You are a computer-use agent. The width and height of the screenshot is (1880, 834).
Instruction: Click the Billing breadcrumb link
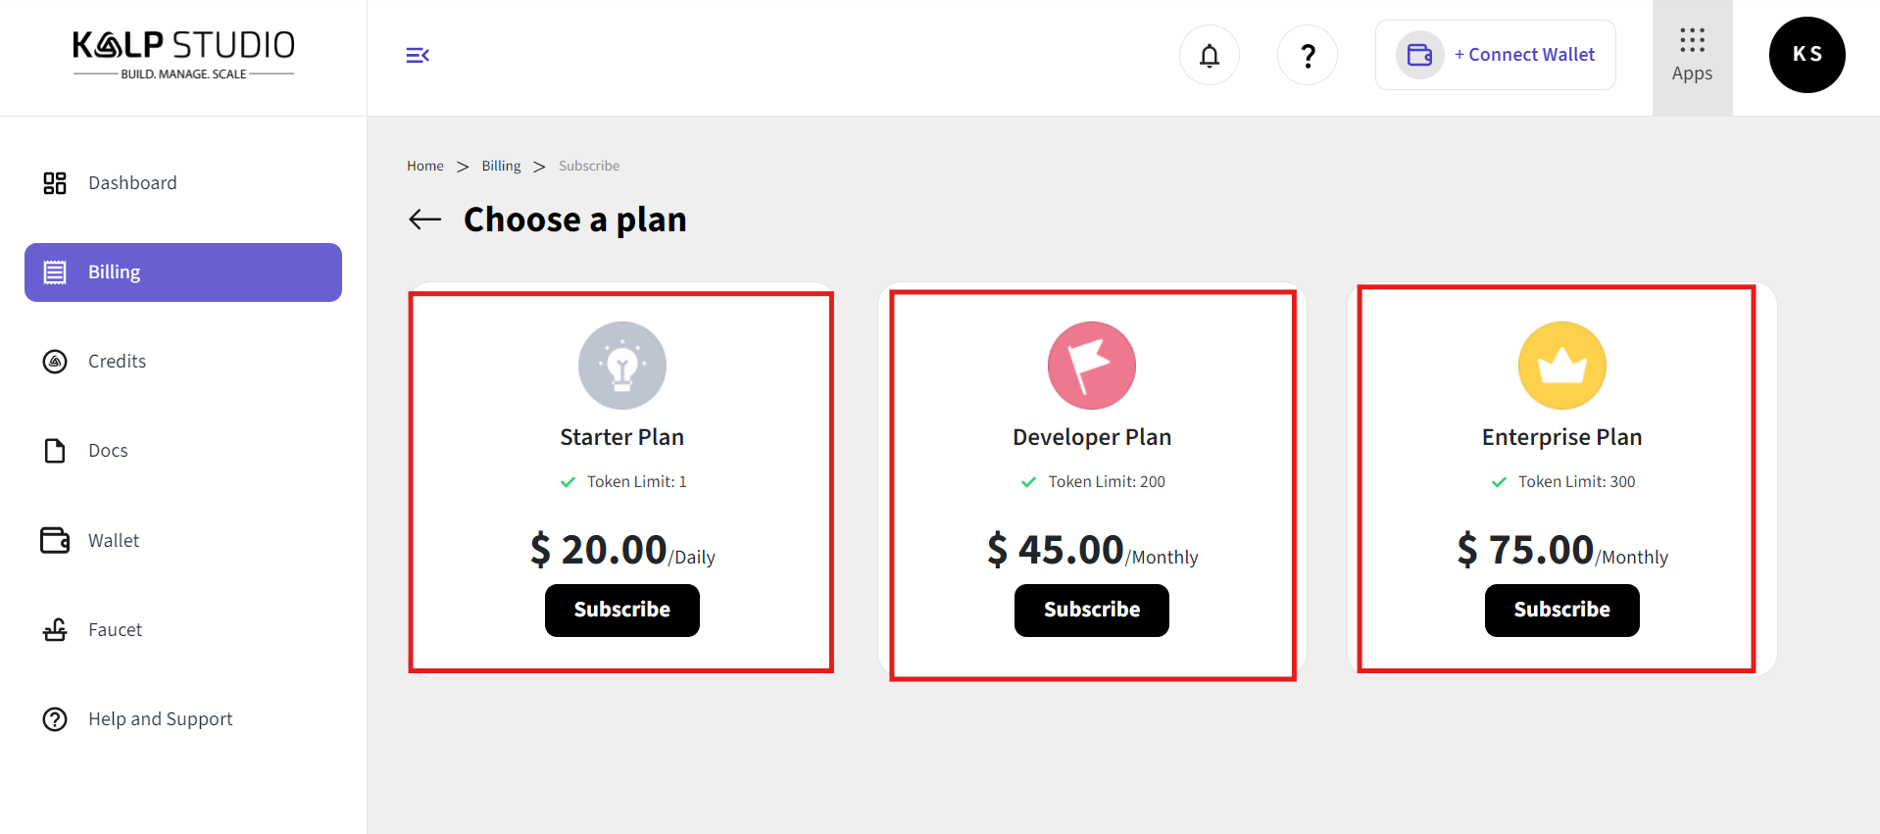pyautogui.click(x=501, y=166)
